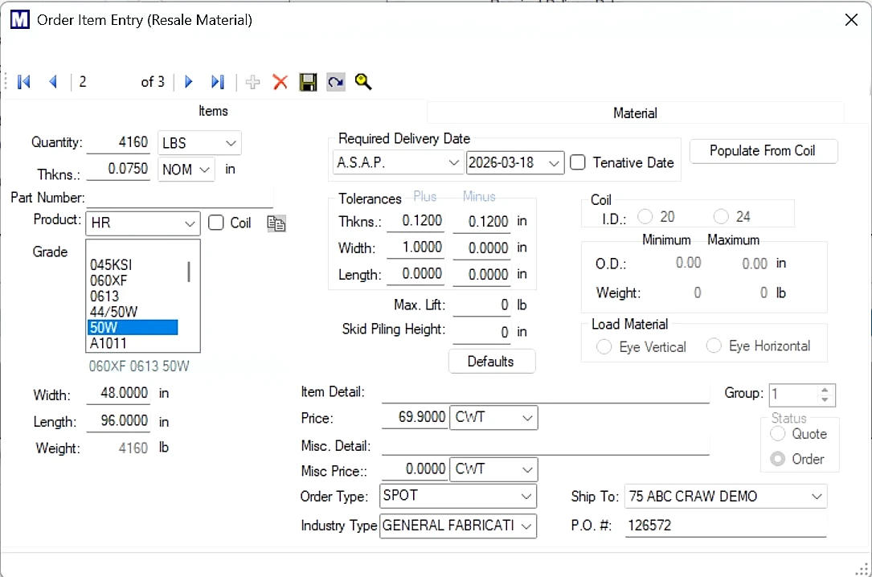Click the redo curved arrow icon
The width and height of the screenshot is (872, 577).
(335, 81)
